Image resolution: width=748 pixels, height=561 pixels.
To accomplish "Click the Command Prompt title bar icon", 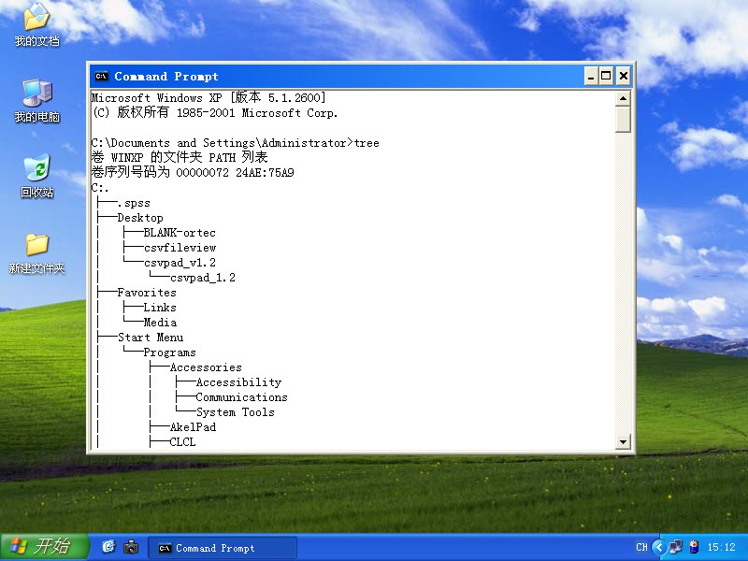I will [101, 77].
